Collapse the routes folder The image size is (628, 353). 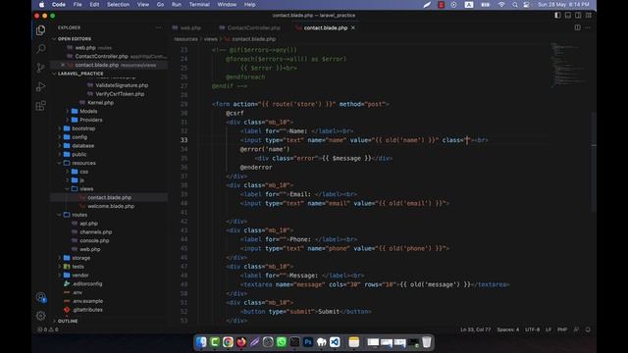pyautogui.click(x=79, y=215)
